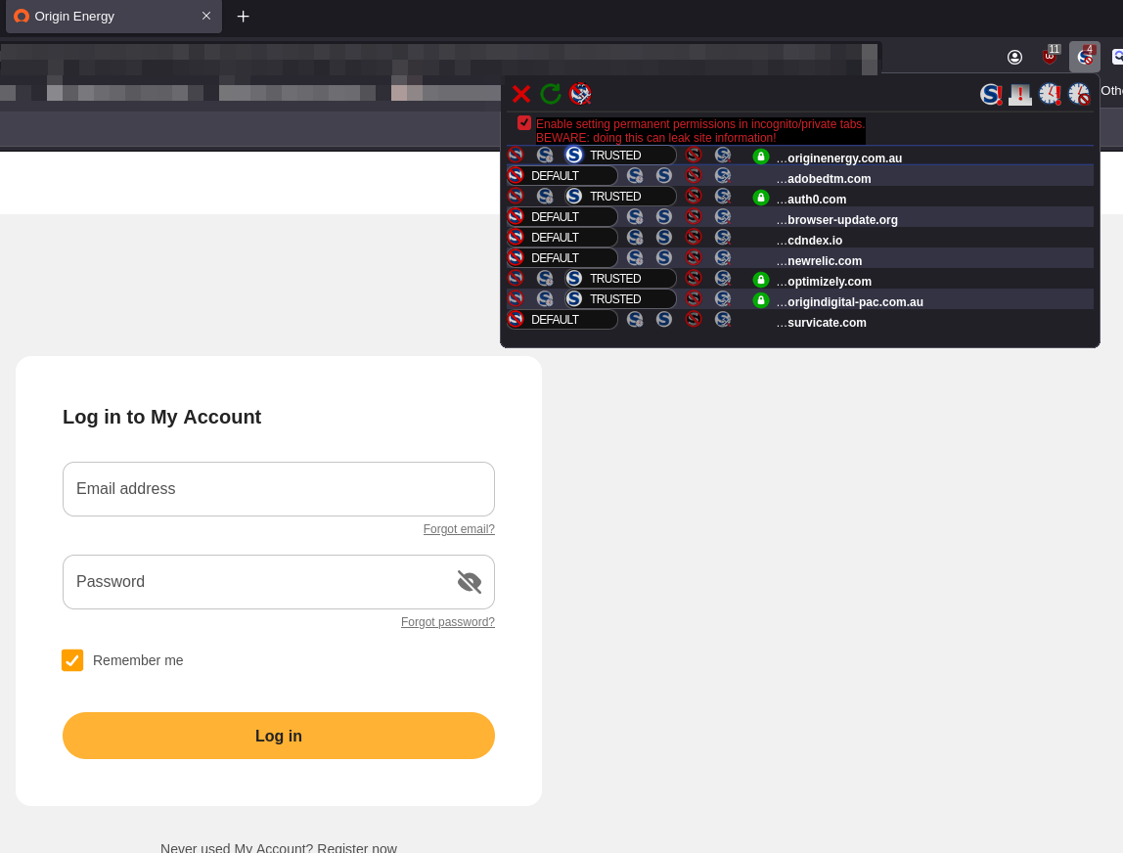Click the Email address input field
Image resolution: width=1123 pixels, height=853 pixels.
[279, 489]
